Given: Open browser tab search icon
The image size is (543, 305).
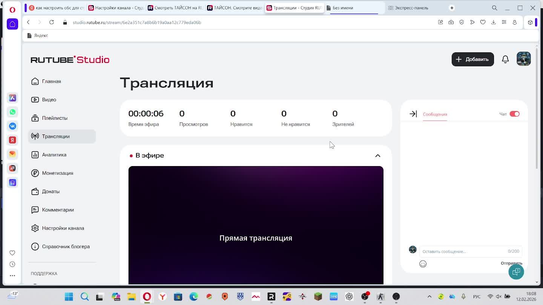Looking at the screenshot, I should [x=494, y=8].
